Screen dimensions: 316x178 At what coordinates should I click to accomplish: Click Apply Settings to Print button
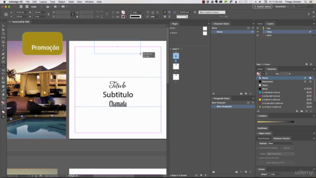tap(276, 163)
